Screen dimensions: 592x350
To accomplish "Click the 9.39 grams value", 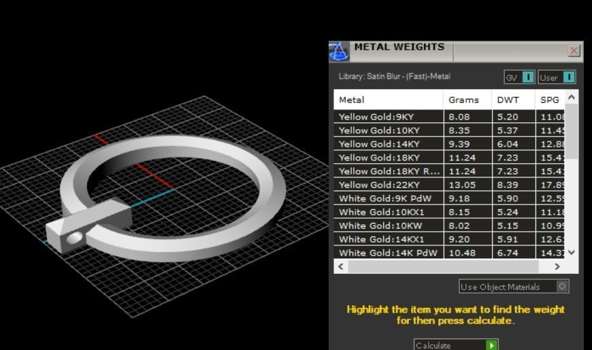I will 459,144.
